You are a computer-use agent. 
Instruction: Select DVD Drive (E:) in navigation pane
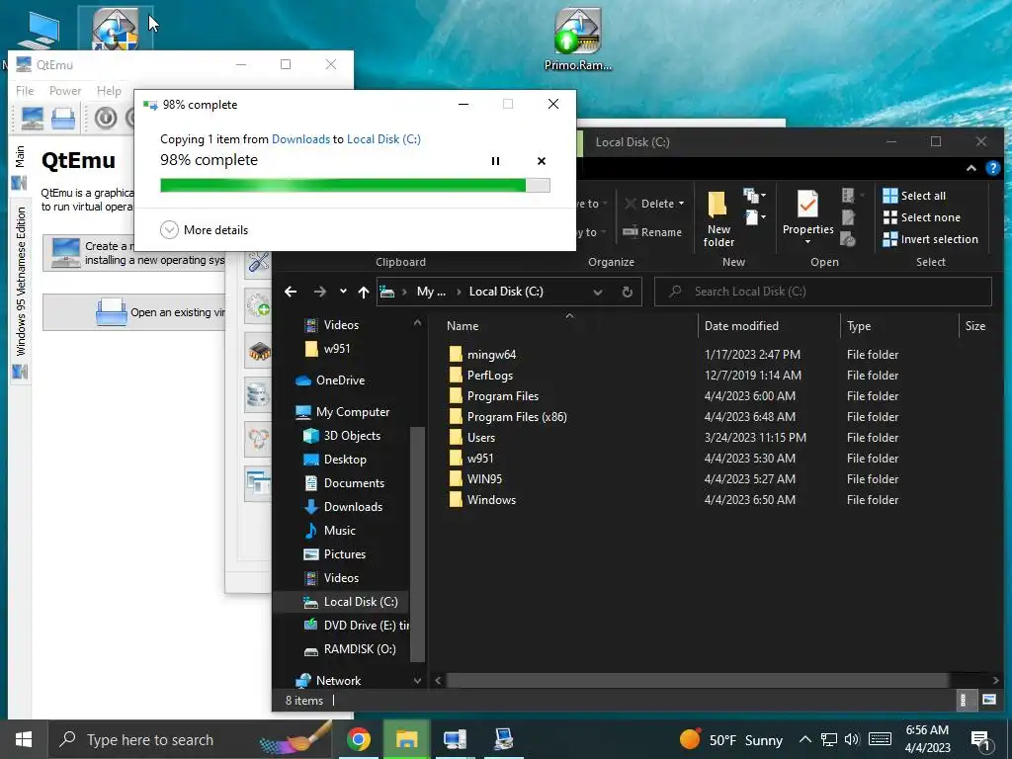(356, 626)
